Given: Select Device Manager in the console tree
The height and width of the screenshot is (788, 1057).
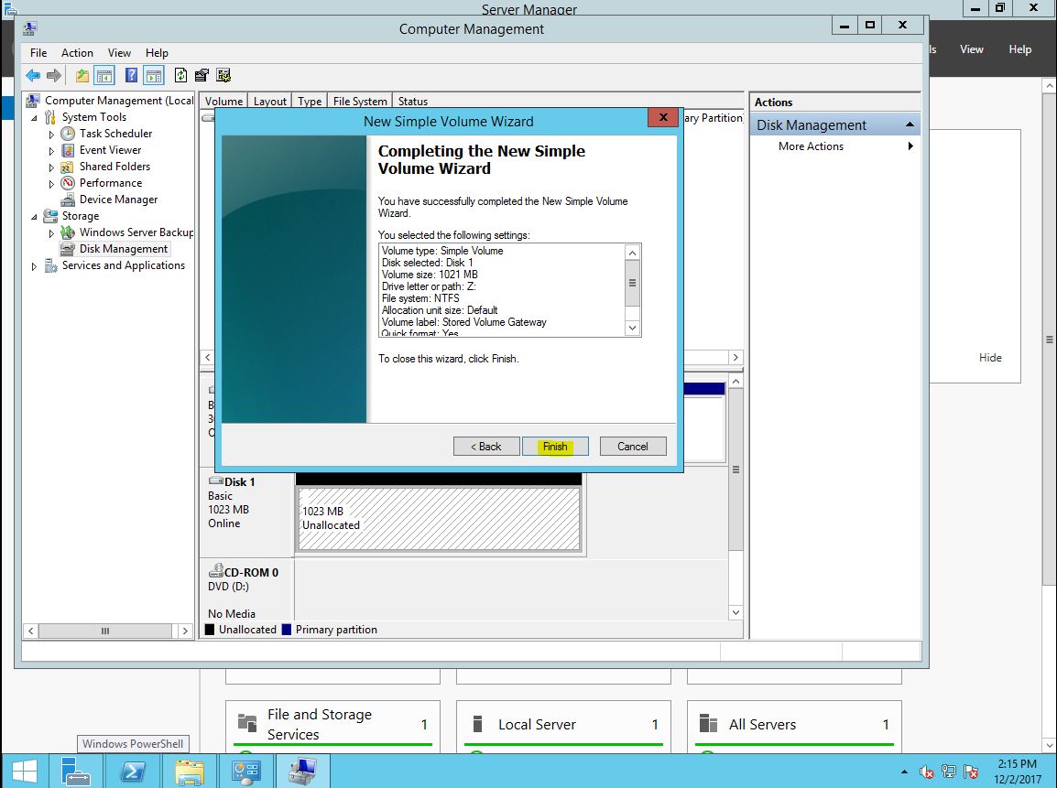Looking at the screenshot, I should (118, 200).
